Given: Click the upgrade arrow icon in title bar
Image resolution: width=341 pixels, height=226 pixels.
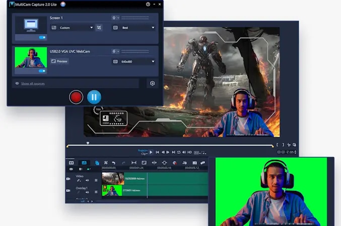Looking at the screenshot, I should pyautogui.click(x=62, y=4).
